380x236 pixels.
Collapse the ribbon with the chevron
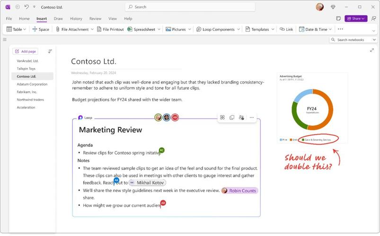[x=373, y=31]
